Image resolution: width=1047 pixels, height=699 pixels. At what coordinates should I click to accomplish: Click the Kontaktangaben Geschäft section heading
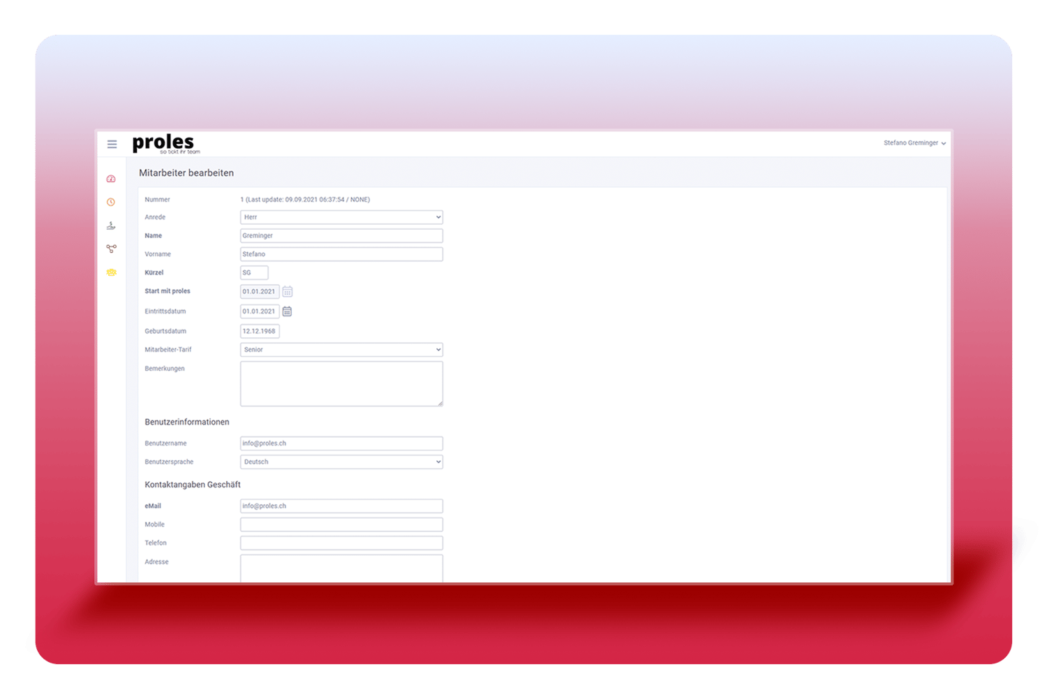coord(193,485)
